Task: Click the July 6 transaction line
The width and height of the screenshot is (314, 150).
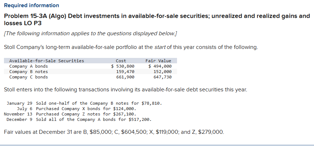Action: pyautogui.click(x=77, y=109)
